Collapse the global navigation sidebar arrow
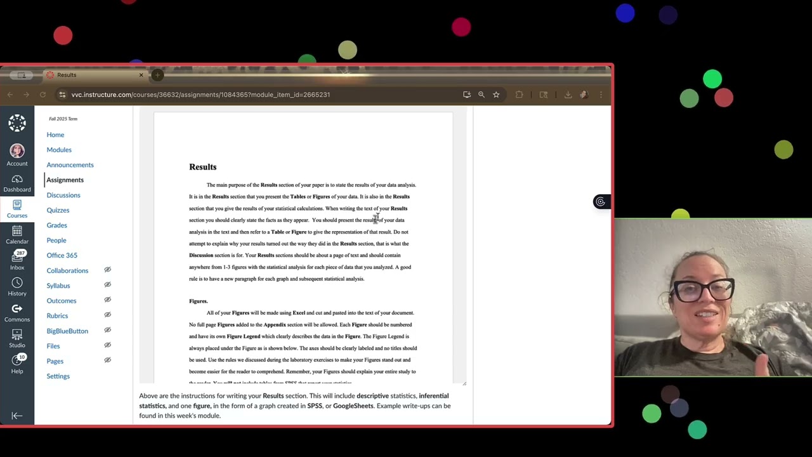Screen dimensions: 812x457 coord(17,416)
